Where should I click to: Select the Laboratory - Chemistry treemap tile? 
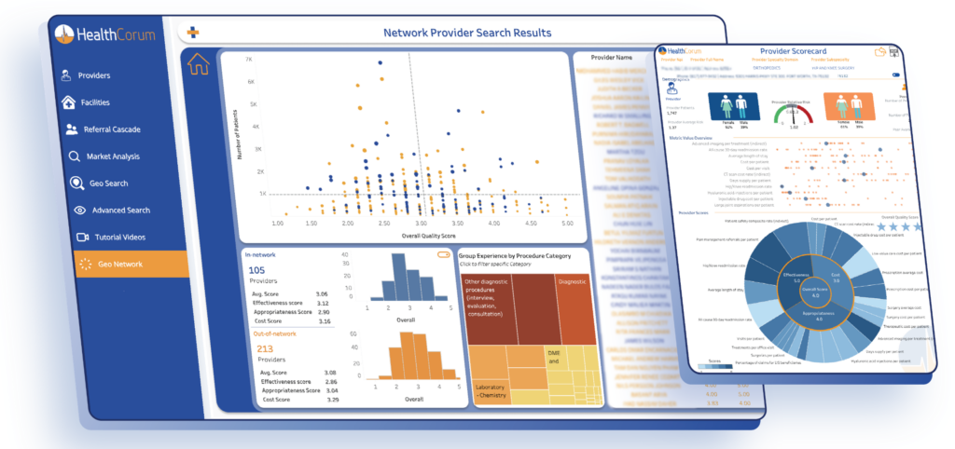(x=494, y=391)
